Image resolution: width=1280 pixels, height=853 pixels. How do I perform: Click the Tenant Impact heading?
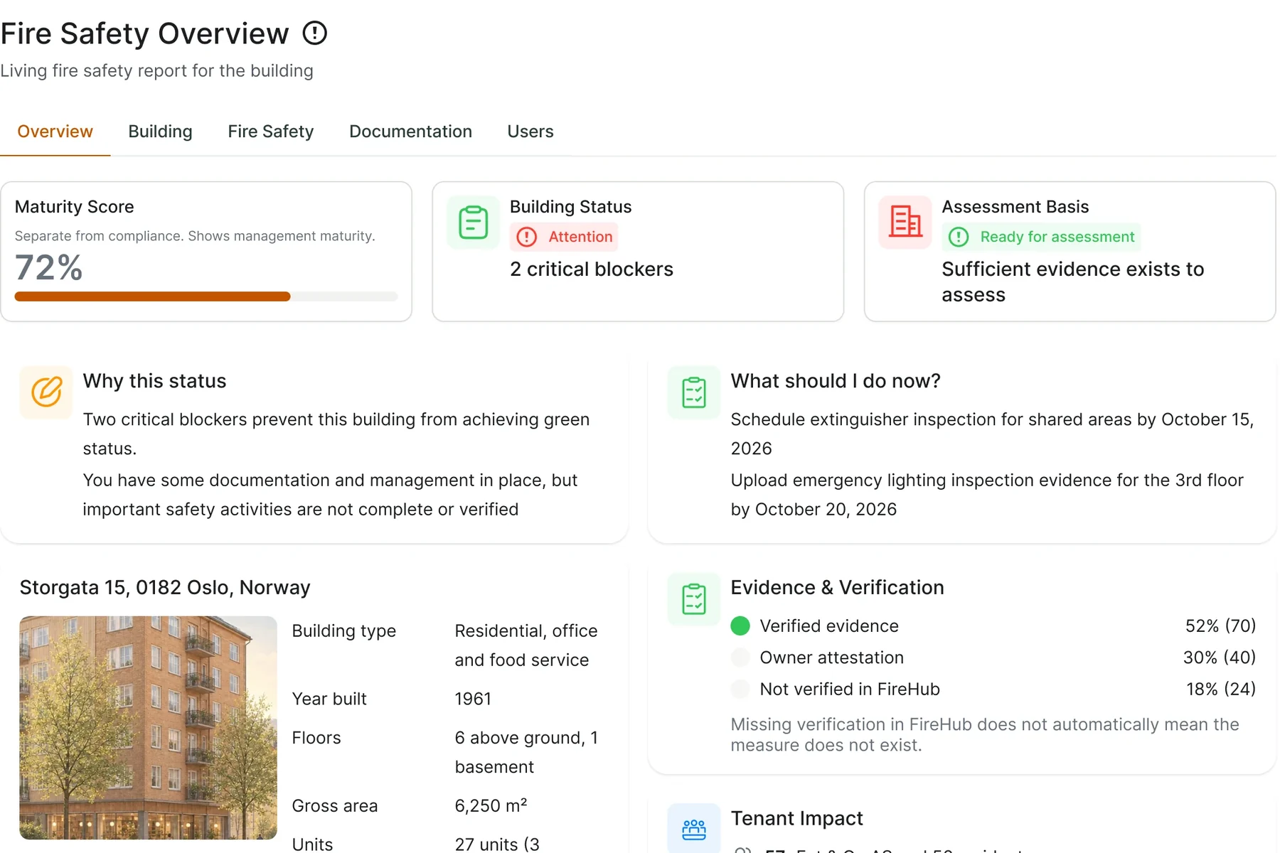click(796, 818)
